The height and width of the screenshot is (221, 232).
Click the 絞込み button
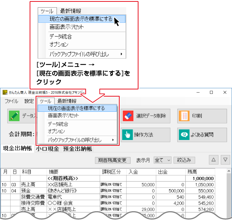[185, 160]
